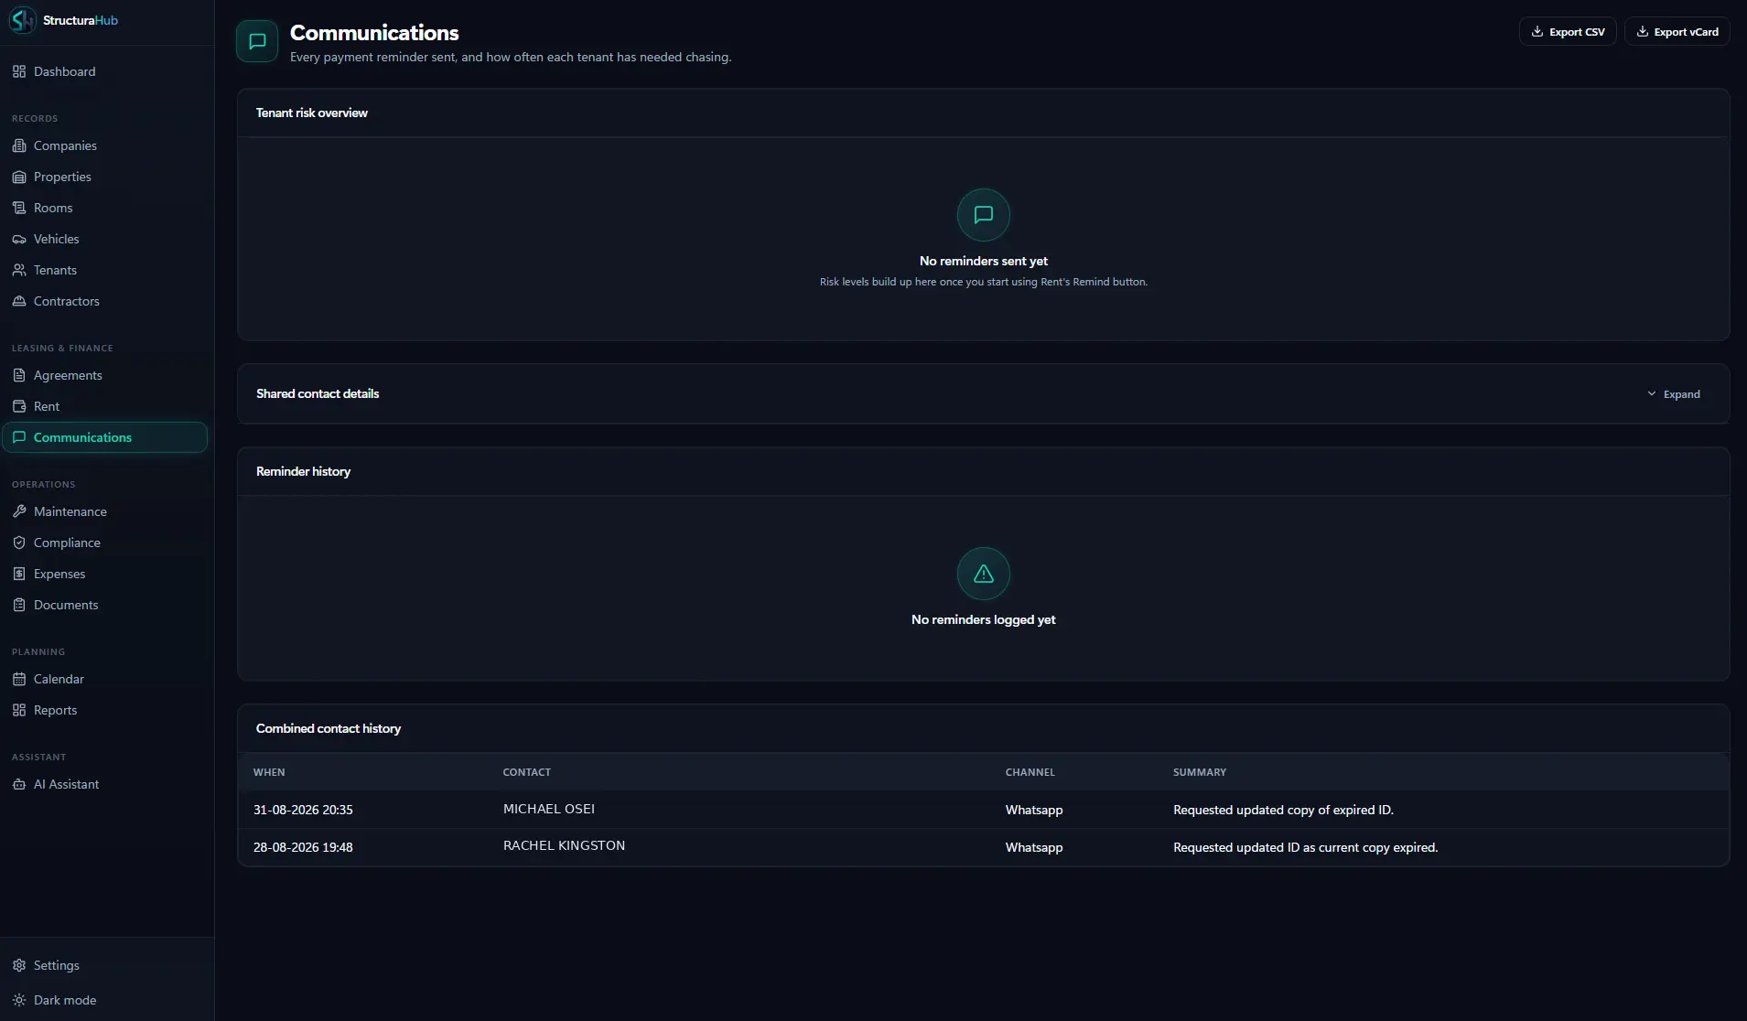
Task: Click the CHANNEL column header
Action: (1030, 772)
